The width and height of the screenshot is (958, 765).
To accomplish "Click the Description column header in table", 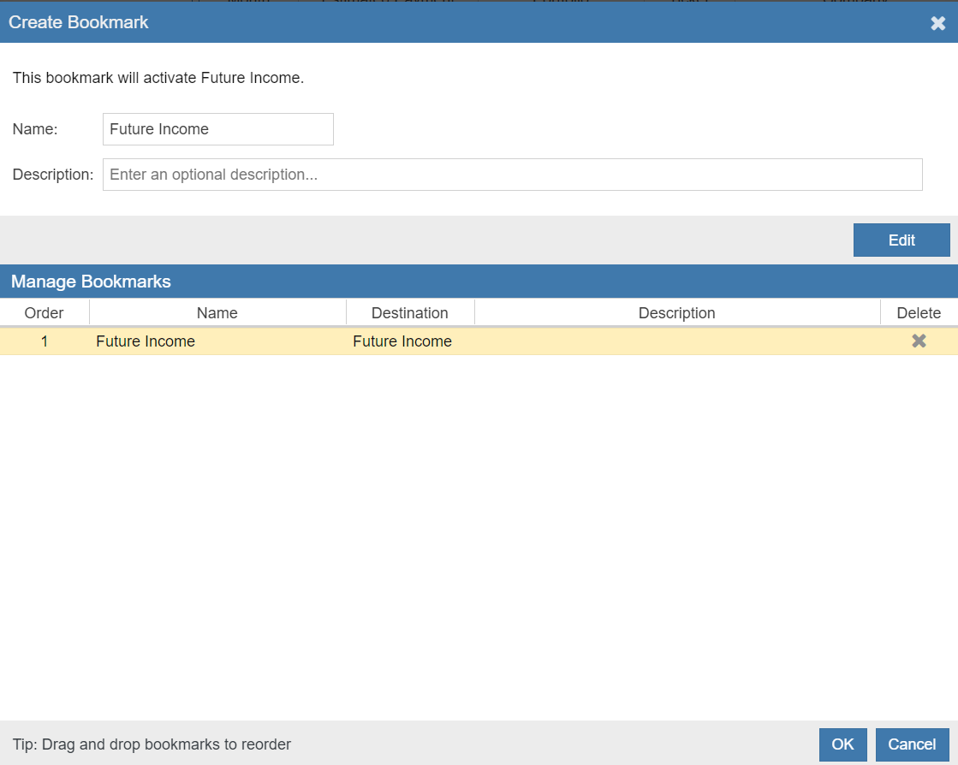I will tap(676, 313).
